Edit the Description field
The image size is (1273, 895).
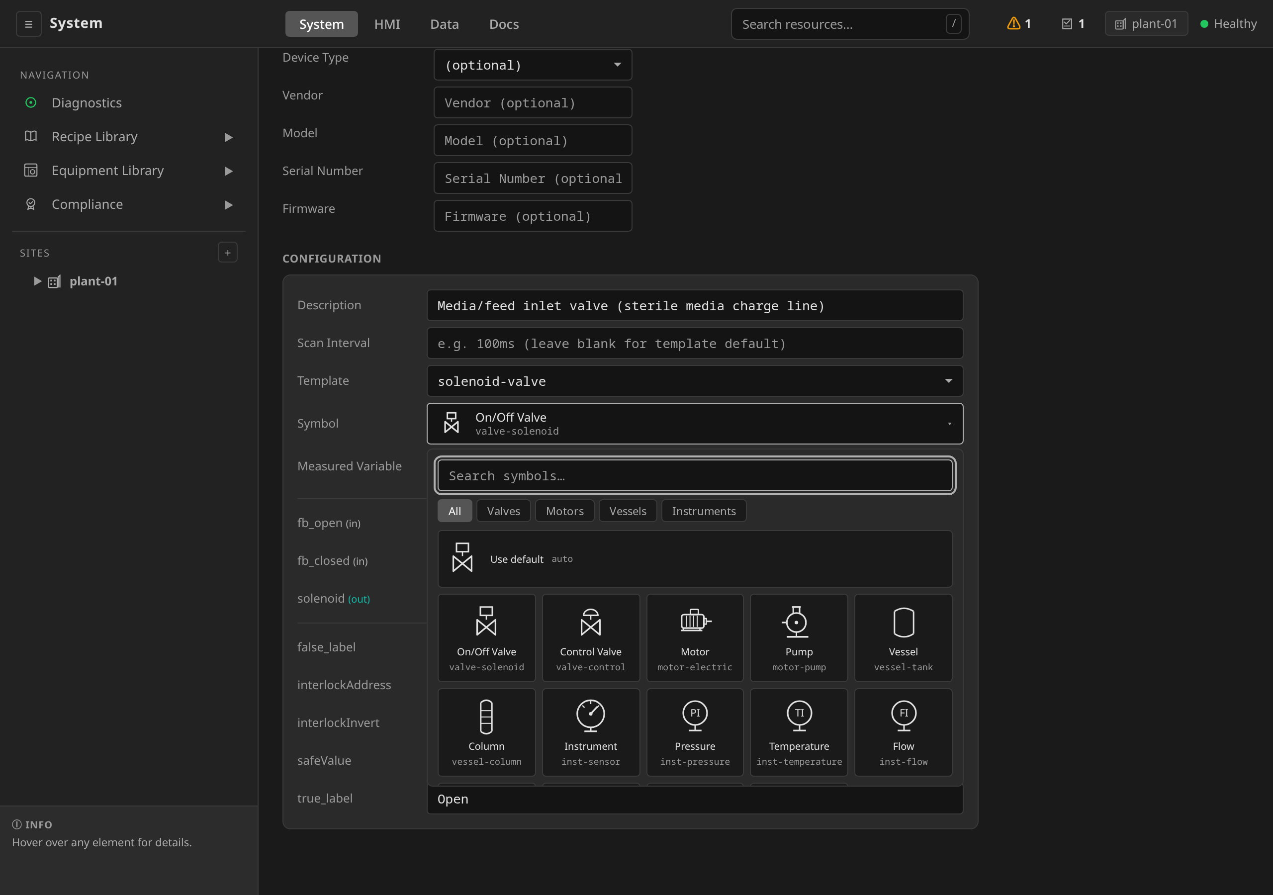[695, 305]
